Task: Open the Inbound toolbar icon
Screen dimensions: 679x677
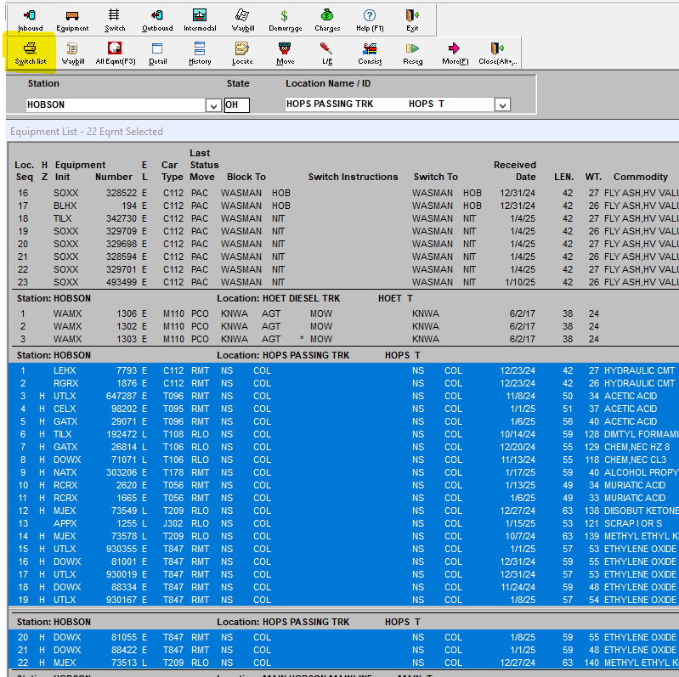Action: (30, 20)
